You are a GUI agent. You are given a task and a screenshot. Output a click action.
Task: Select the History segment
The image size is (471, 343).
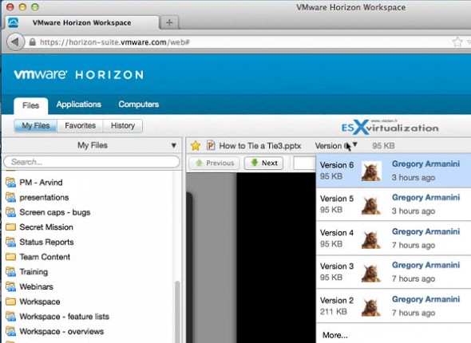123,126
